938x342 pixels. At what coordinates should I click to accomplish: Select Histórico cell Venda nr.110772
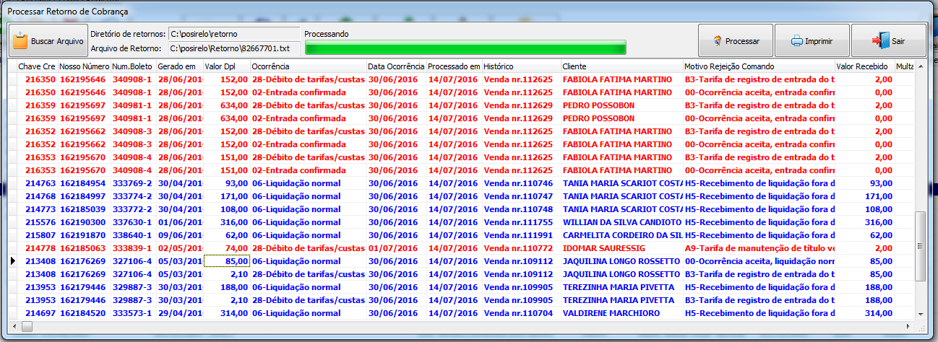(520, 248)
